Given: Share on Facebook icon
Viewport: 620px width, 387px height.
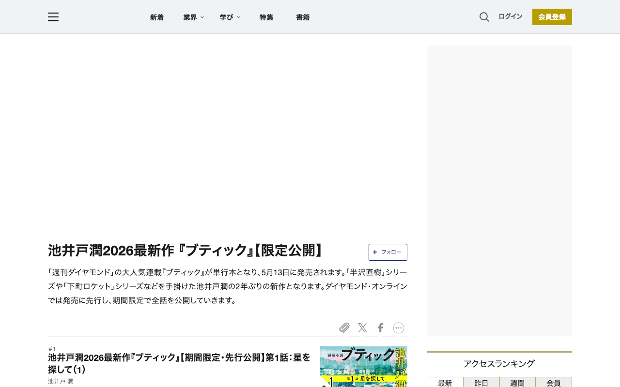Looking at the screenshot, I should pyautogui.click(x=380, y=328).
